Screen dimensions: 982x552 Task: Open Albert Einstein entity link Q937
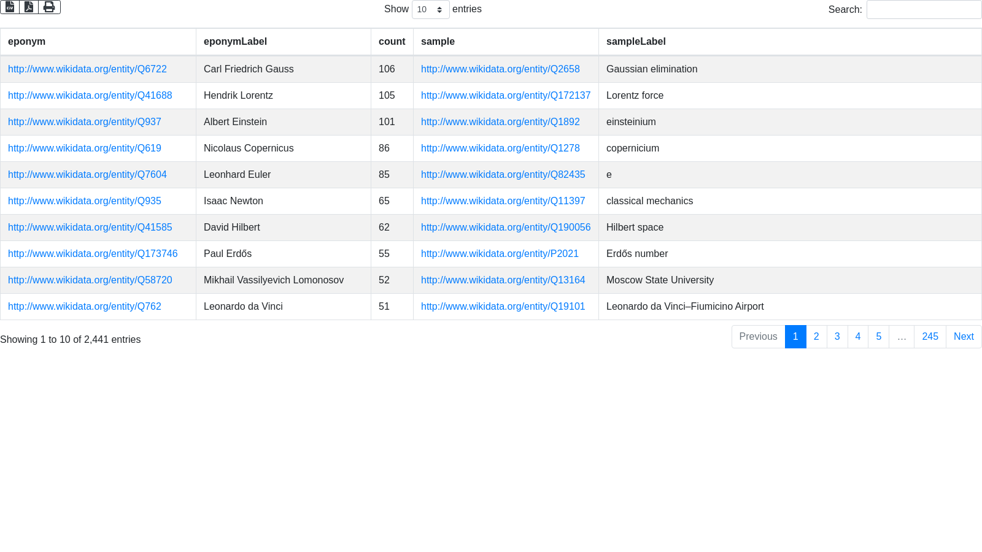click(x=85, y=122)
